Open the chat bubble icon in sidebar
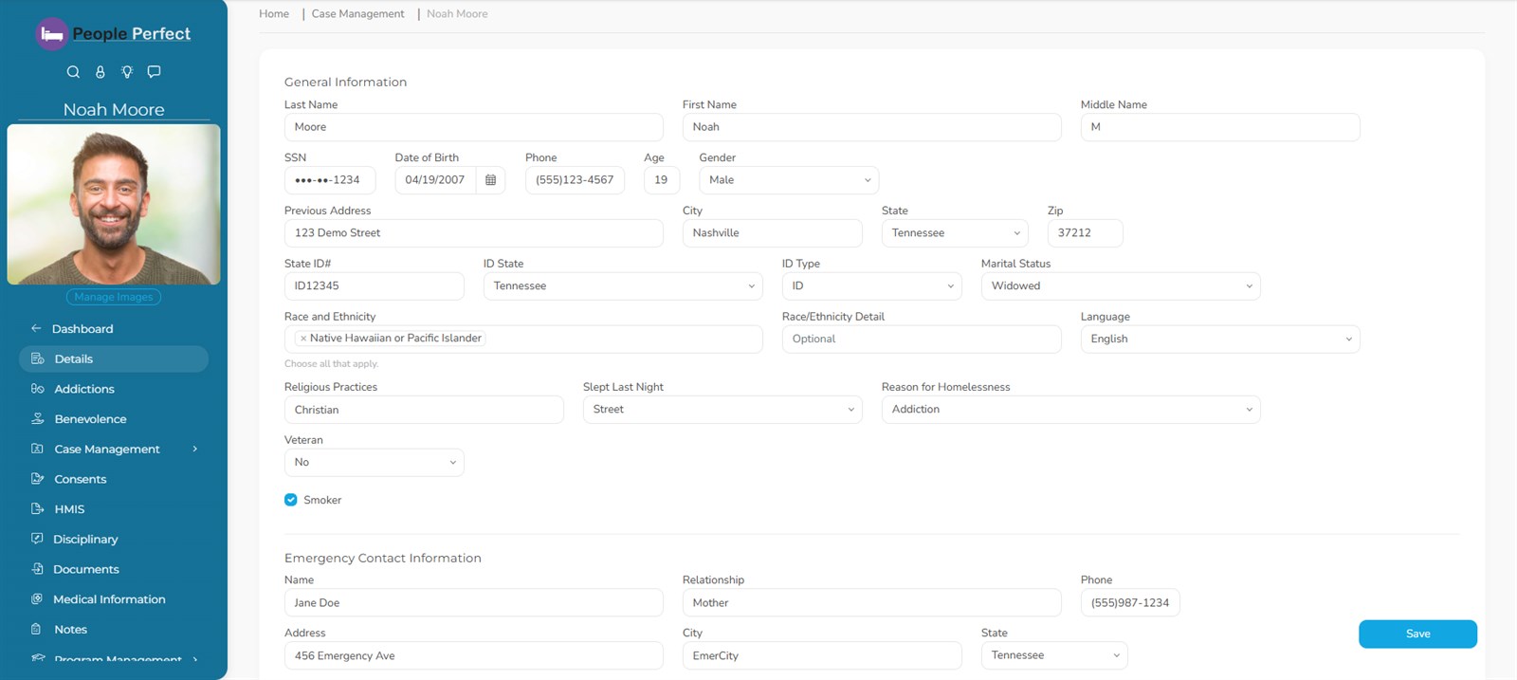 coord(154,72)
